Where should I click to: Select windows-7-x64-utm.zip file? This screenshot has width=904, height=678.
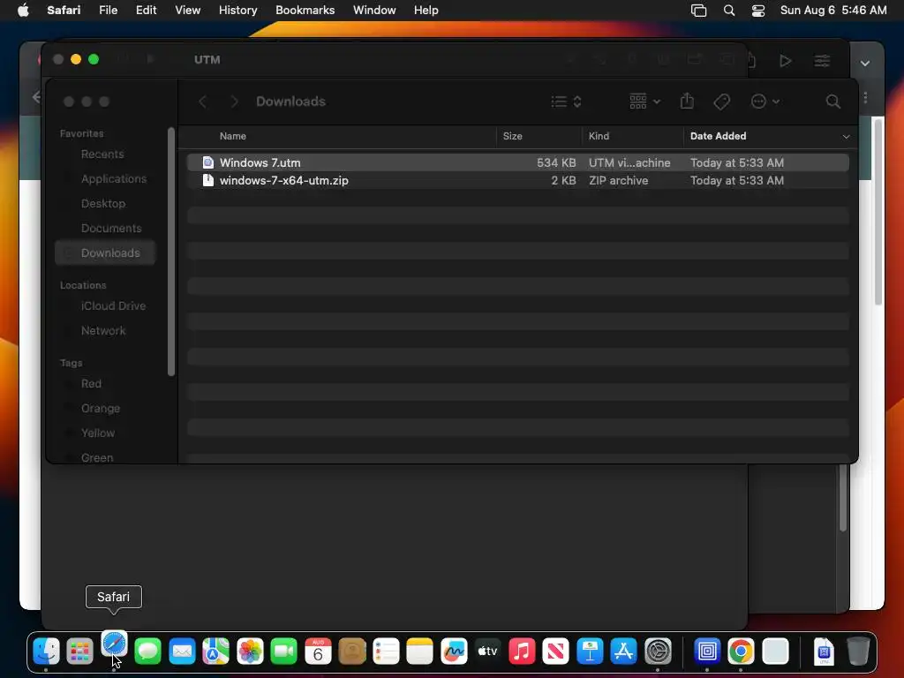coord(517,180)
